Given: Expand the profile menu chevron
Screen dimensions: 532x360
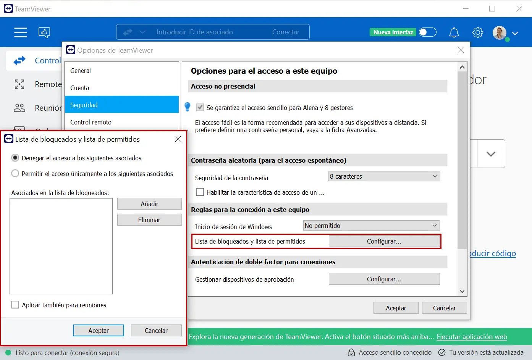Looking at the screenshot, I should tap(515, 33).
